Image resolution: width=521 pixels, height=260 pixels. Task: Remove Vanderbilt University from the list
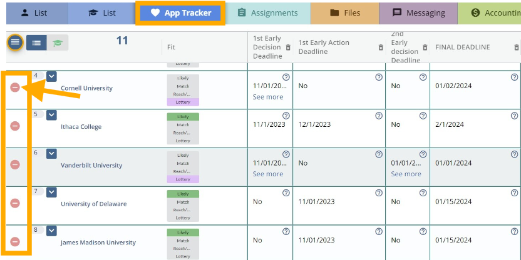15,164
